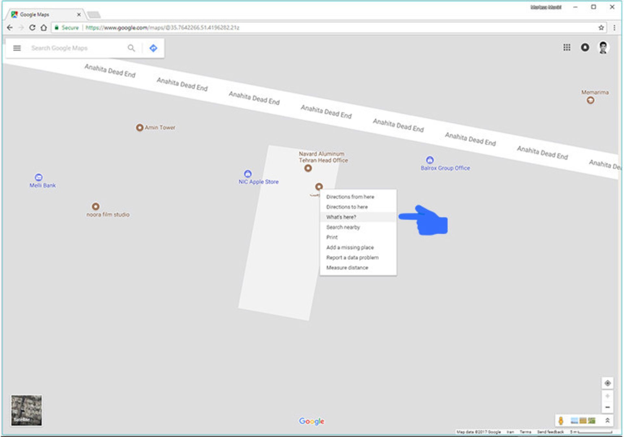Select Search nearby in context menu

click(358, 227)
